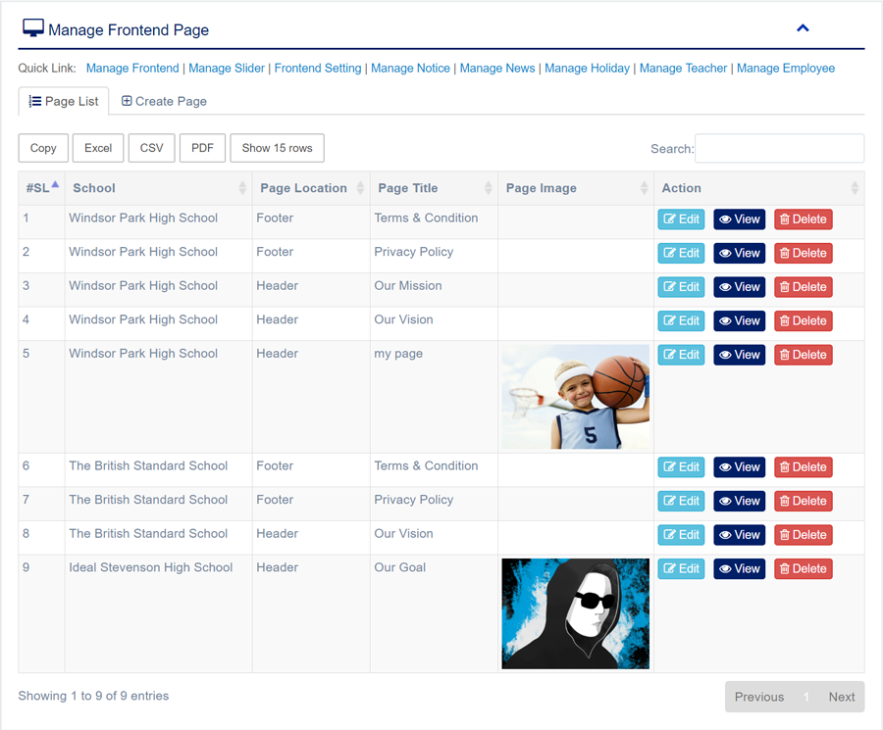
Task: Open the hooded figure page image
Action: click(576, 613)
